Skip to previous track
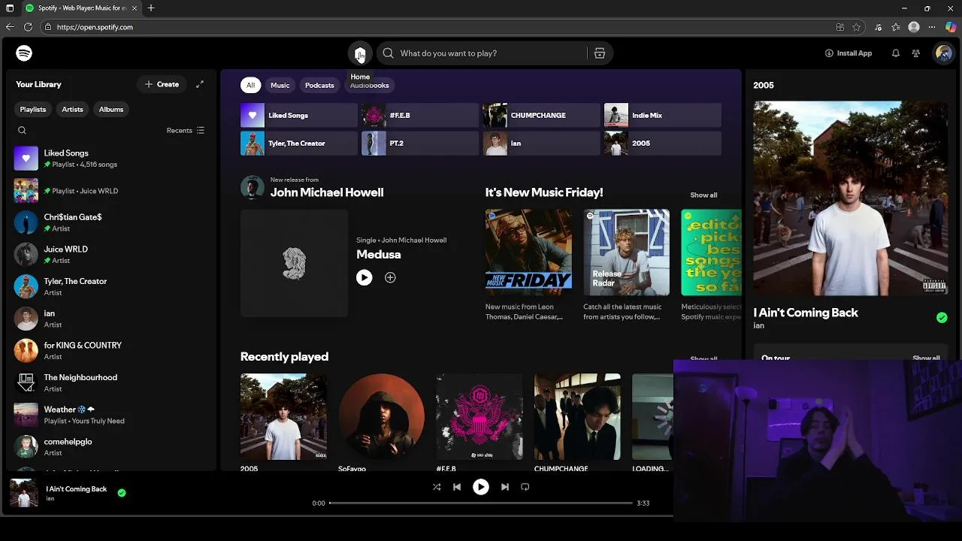This screenshot has width=962, height=541. click(457, 487)
